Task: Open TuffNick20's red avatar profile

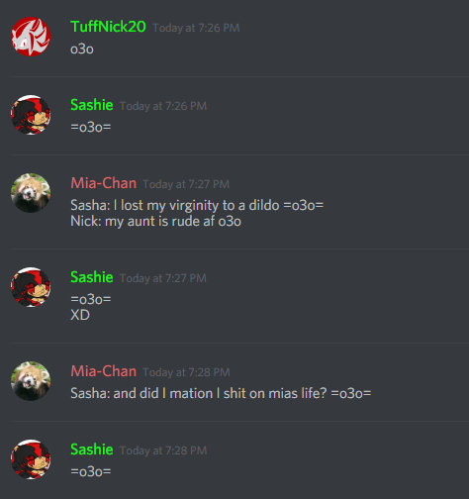Action: click(x=31, y=37)
